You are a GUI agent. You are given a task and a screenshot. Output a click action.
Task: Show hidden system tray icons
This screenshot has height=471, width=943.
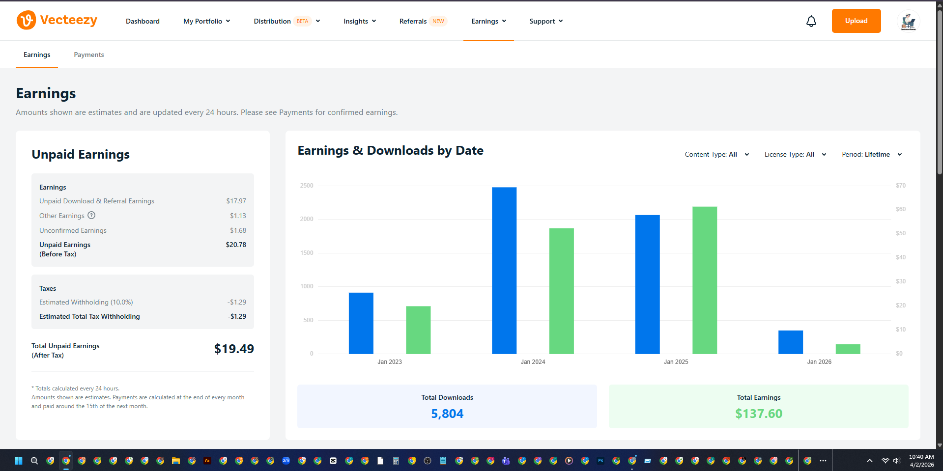(x=869, y=461)
